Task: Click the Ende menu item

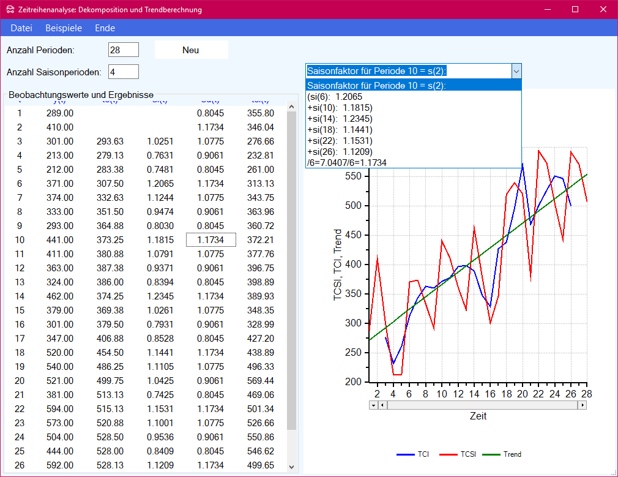Action: tap(105, 28)
